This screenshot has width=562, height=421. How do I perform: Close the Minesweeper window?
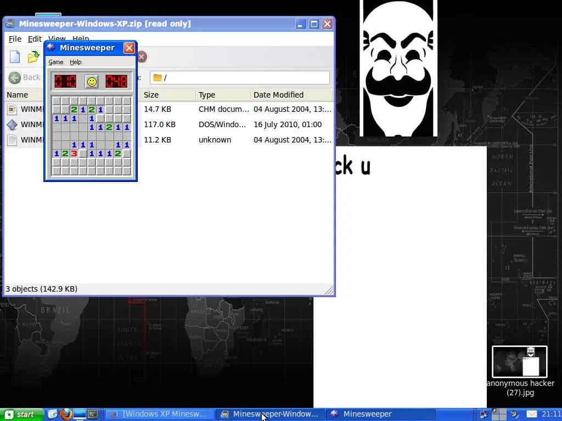pos(129,48)
